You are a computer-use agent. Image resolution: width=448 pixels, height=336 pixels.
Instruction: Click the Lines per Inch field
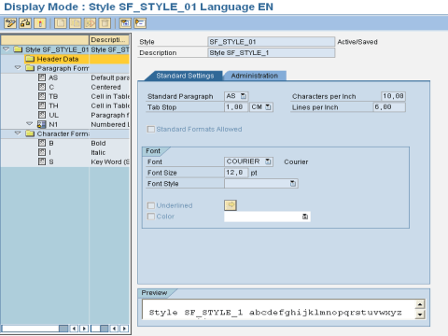pyautogui.click(x=389, y=107)
